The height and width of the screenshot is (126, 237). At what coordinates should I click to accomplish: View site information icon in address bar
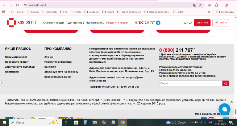pos(25,5)
